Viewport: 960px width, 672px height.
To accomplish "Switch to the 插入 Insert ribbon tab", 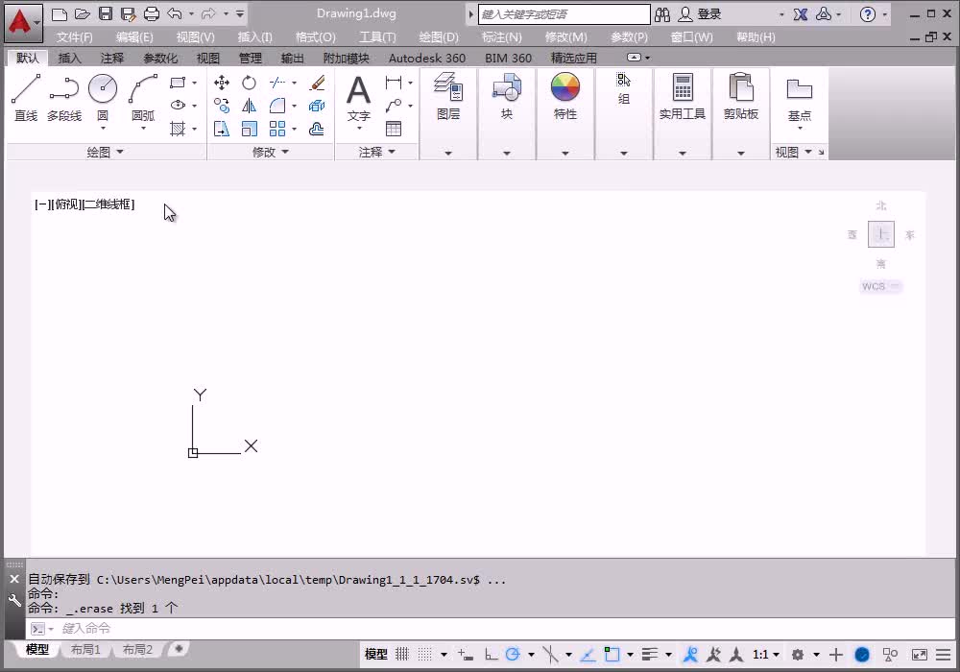I will [69, 59].
